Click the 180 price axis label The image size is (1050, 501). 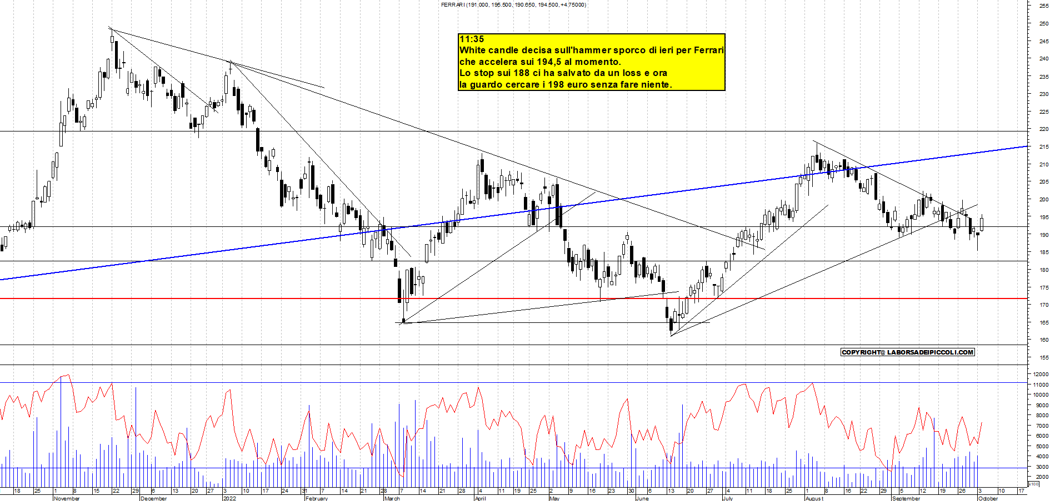point(1044,270)
